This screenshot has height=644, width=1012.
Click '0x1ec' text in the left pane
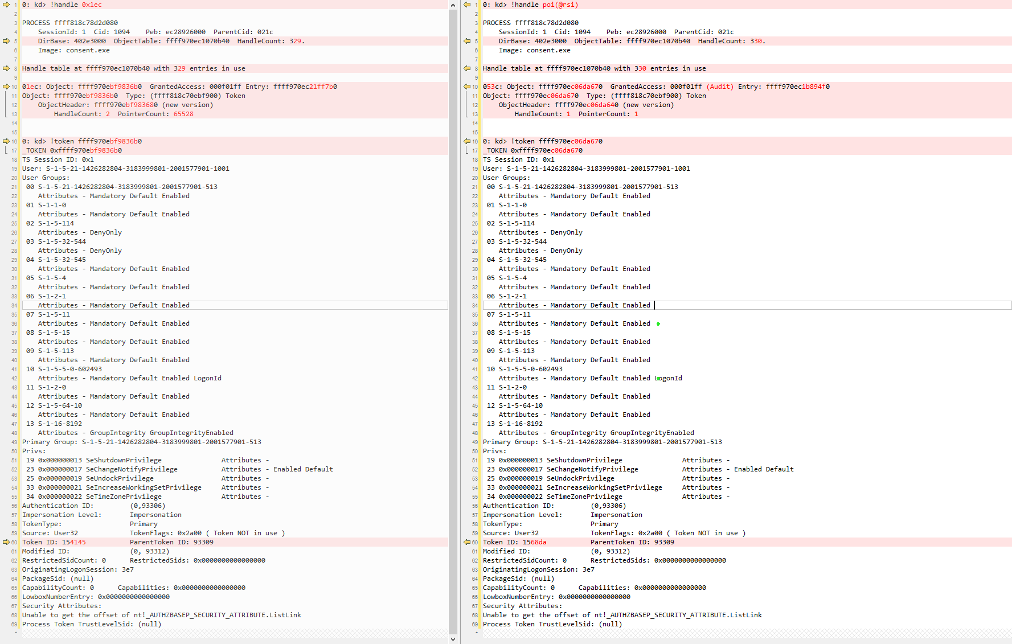coord(92,5)
